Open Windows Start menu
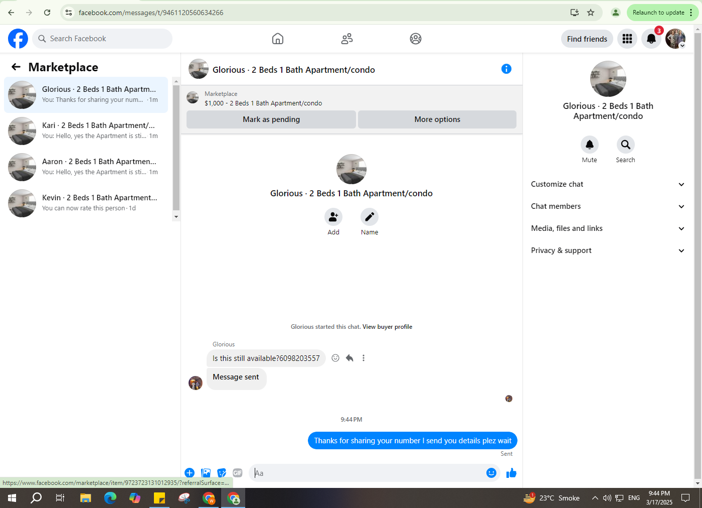Viewport: 702px width, 508px height. coord(12,498)
